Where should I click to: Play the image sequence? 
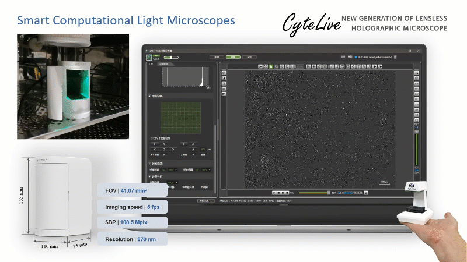click(x=274, y=193)
